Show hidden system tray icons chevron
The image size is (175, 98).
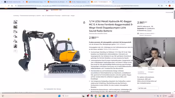[x=155, y=96]
